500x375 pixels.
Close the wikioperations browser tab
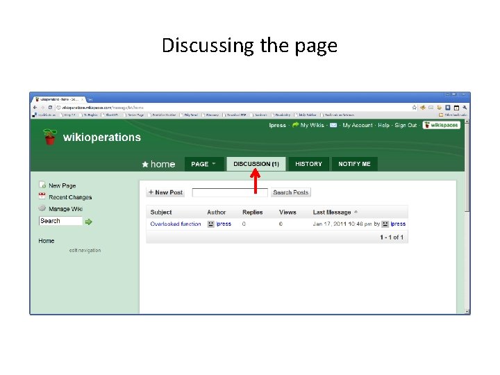click(82, 99)
